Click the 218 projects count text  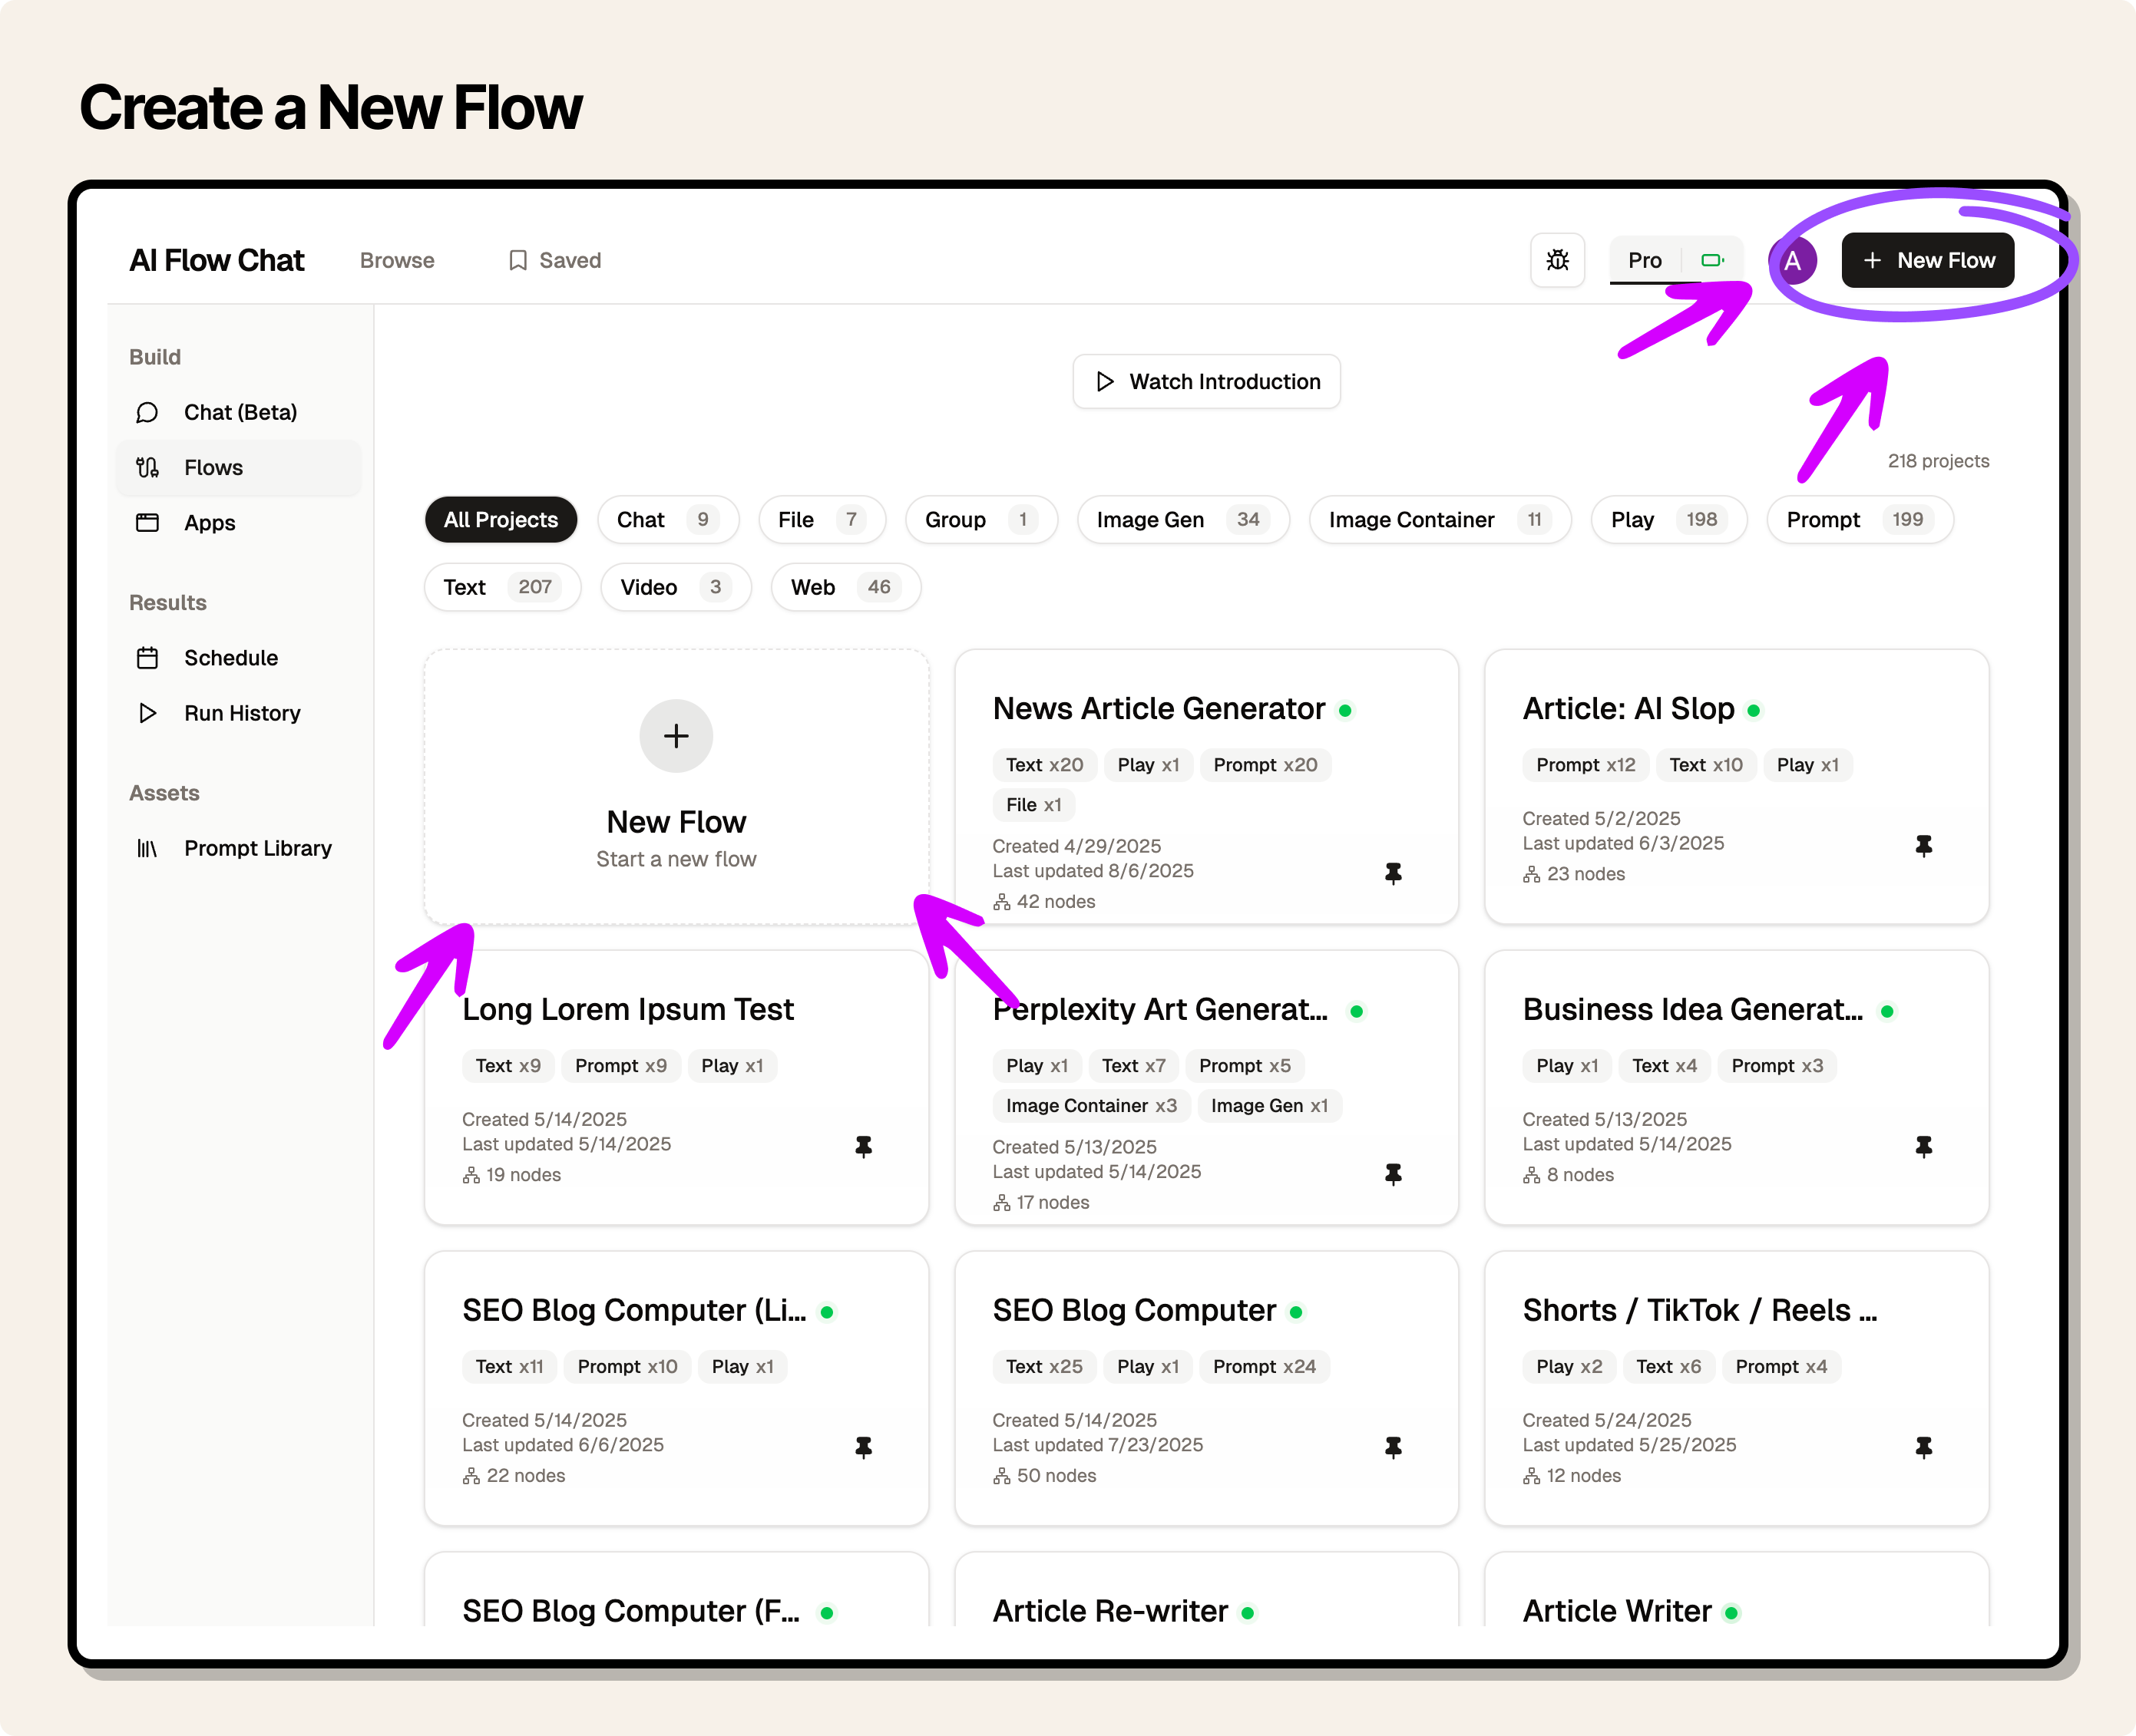click(x=1938, y=461)
